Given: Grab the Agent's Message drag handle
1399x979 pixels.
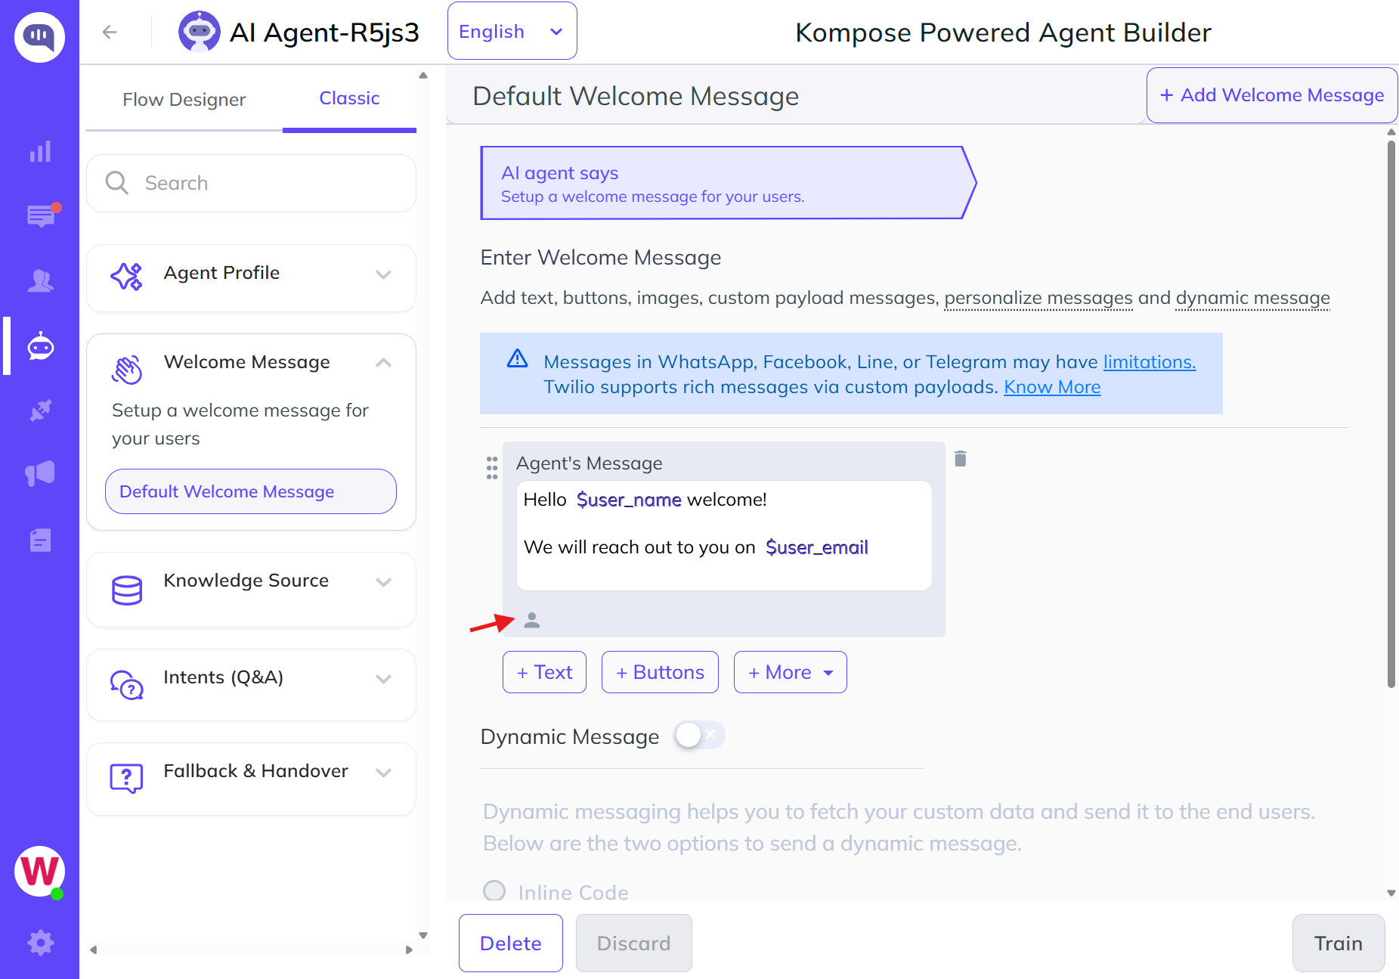Looking at the screenshot, I should point(492,468).
